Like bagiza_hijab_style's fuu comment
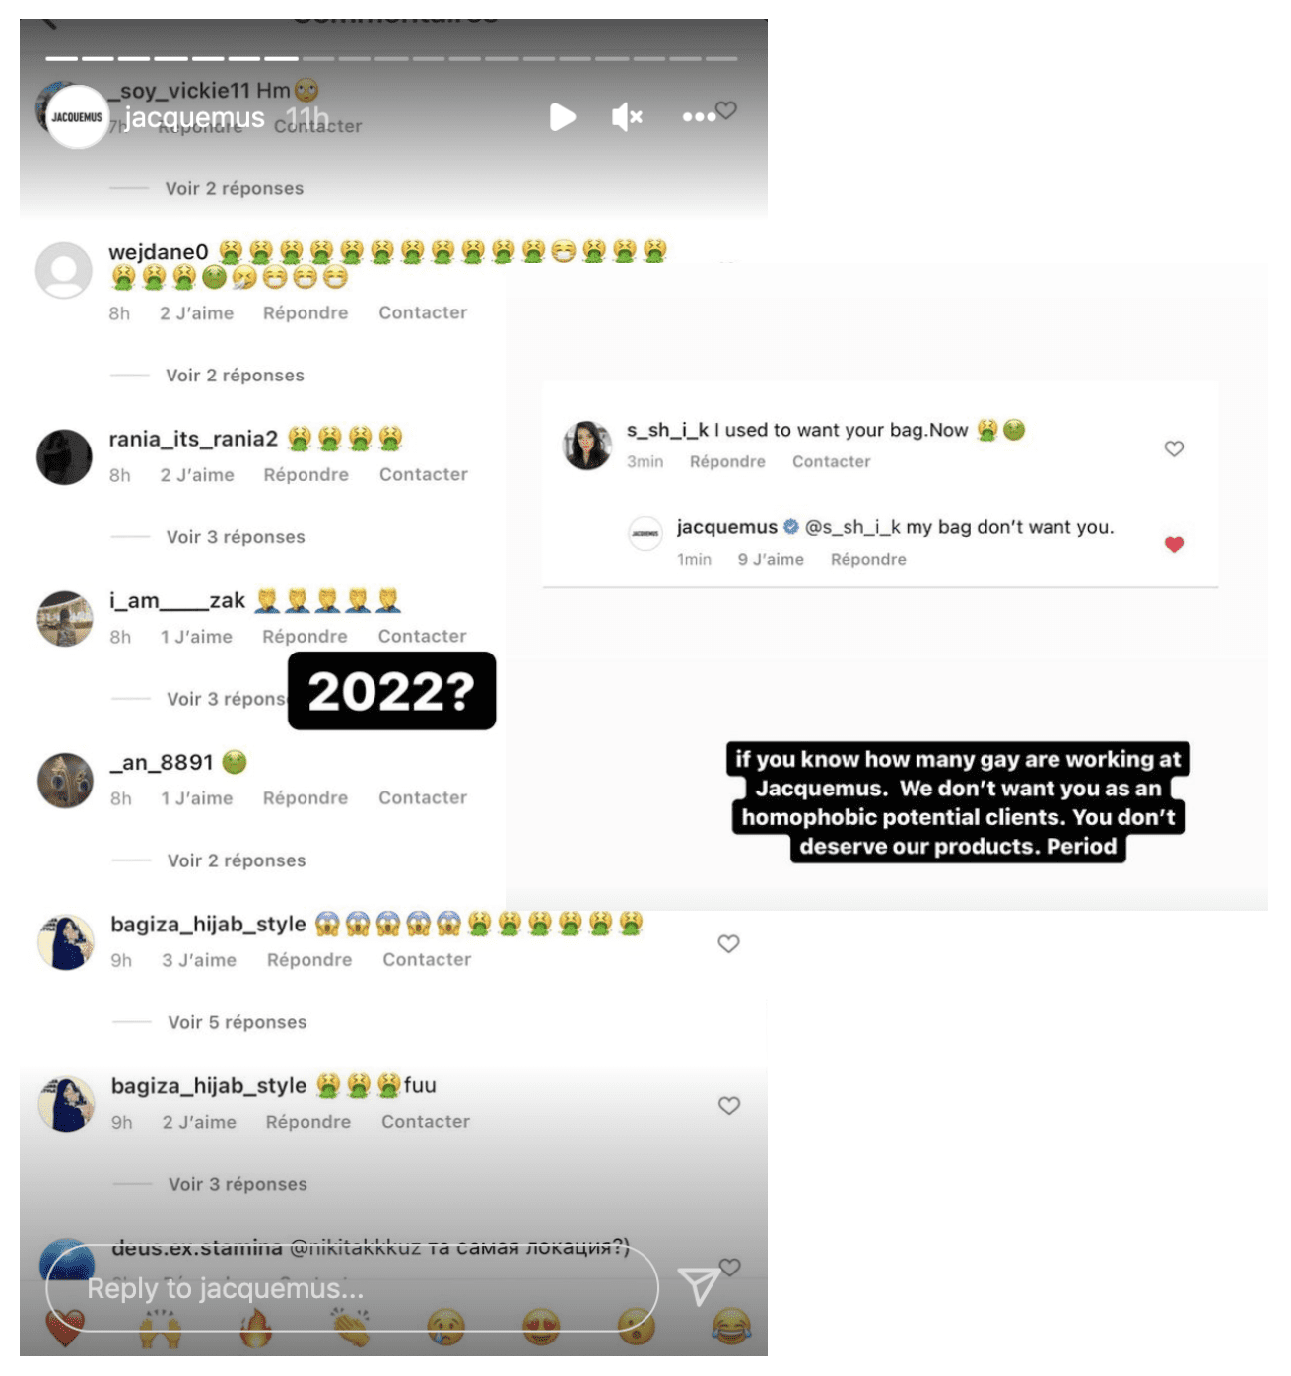The width and height of the screenshot is (1291, 1376). (729, 1105)
